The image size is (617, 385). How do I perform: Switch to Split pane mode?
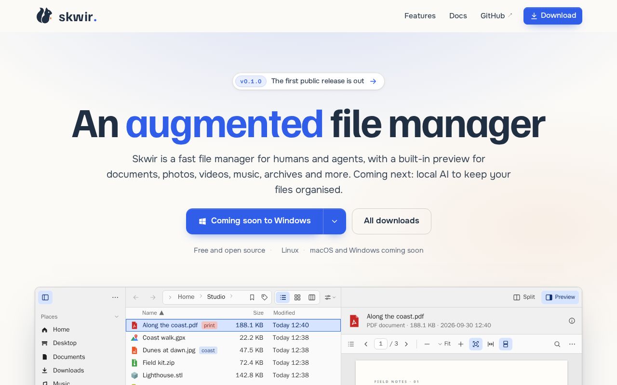(x=524, y=297)
